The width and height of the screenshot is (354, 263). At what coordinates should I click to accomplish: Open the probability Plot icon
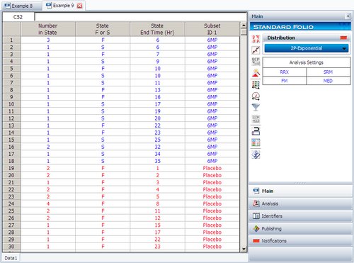click(256, 50)
